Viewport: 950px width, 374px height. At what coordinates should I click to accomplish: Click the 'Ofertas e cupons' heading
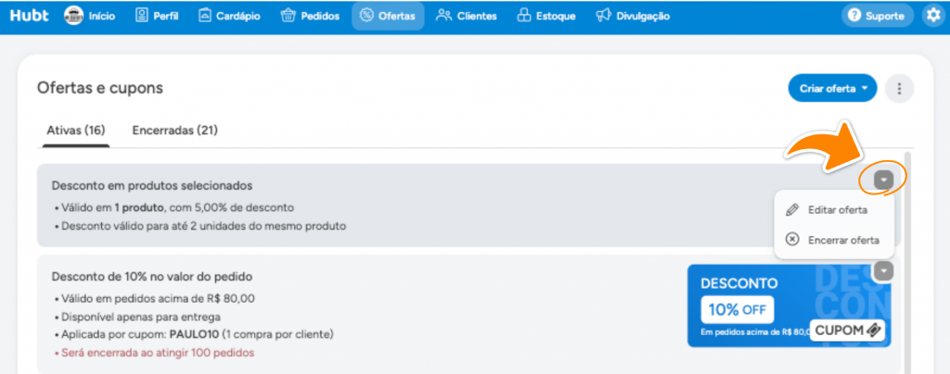[x=100, y=88]
